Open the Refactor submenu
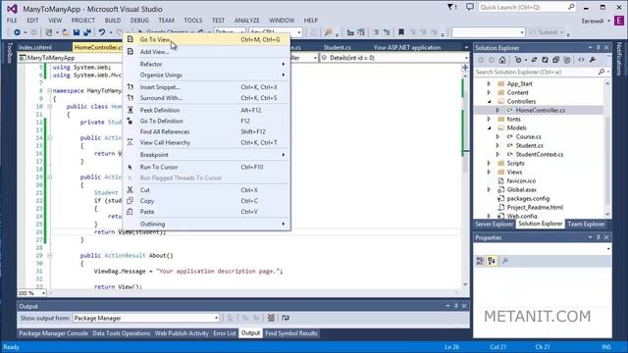The image size is (628, 353). tap(207, 64)
